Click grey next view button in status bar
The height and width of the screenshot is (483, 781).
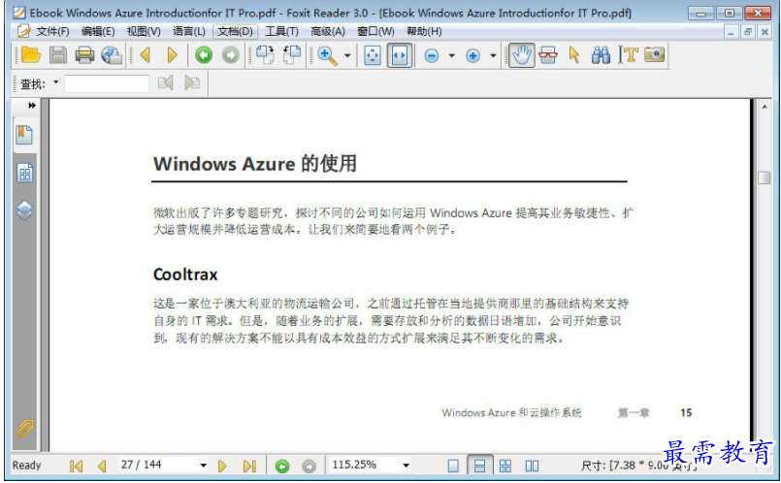click(x=309, y=467)
